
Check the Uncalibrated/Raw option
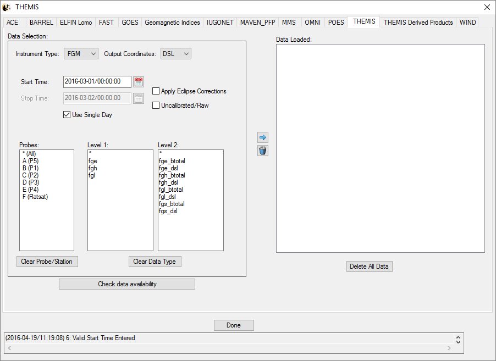(x=156, y=105)
